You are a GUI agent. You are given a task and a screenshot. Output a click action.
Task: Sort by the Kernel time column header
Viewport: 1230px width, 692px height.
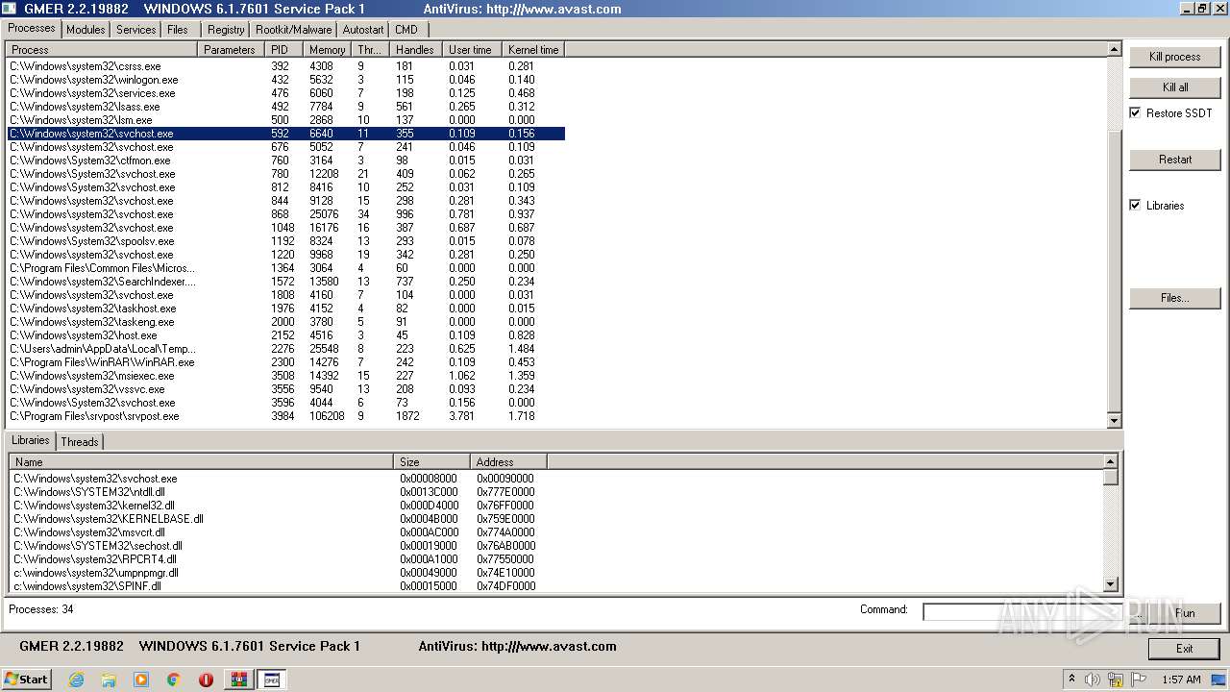click(533, 50)
